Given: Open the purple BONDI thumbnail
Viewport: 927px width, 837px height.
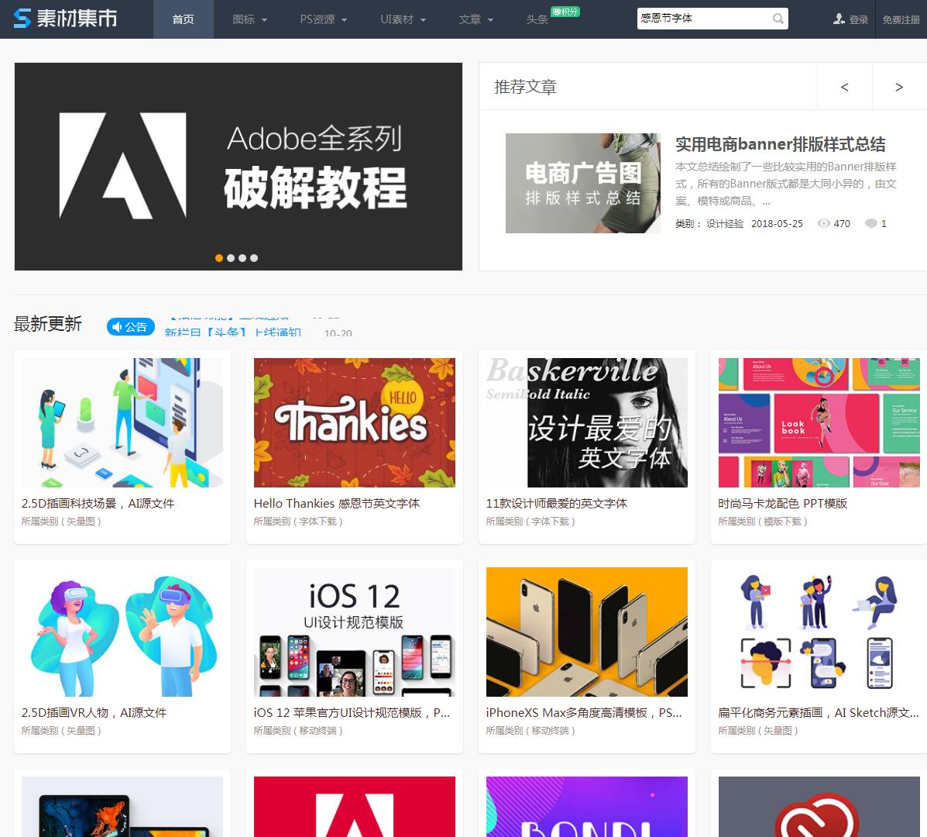Looking at the screenshot, I should pos(587,807).
